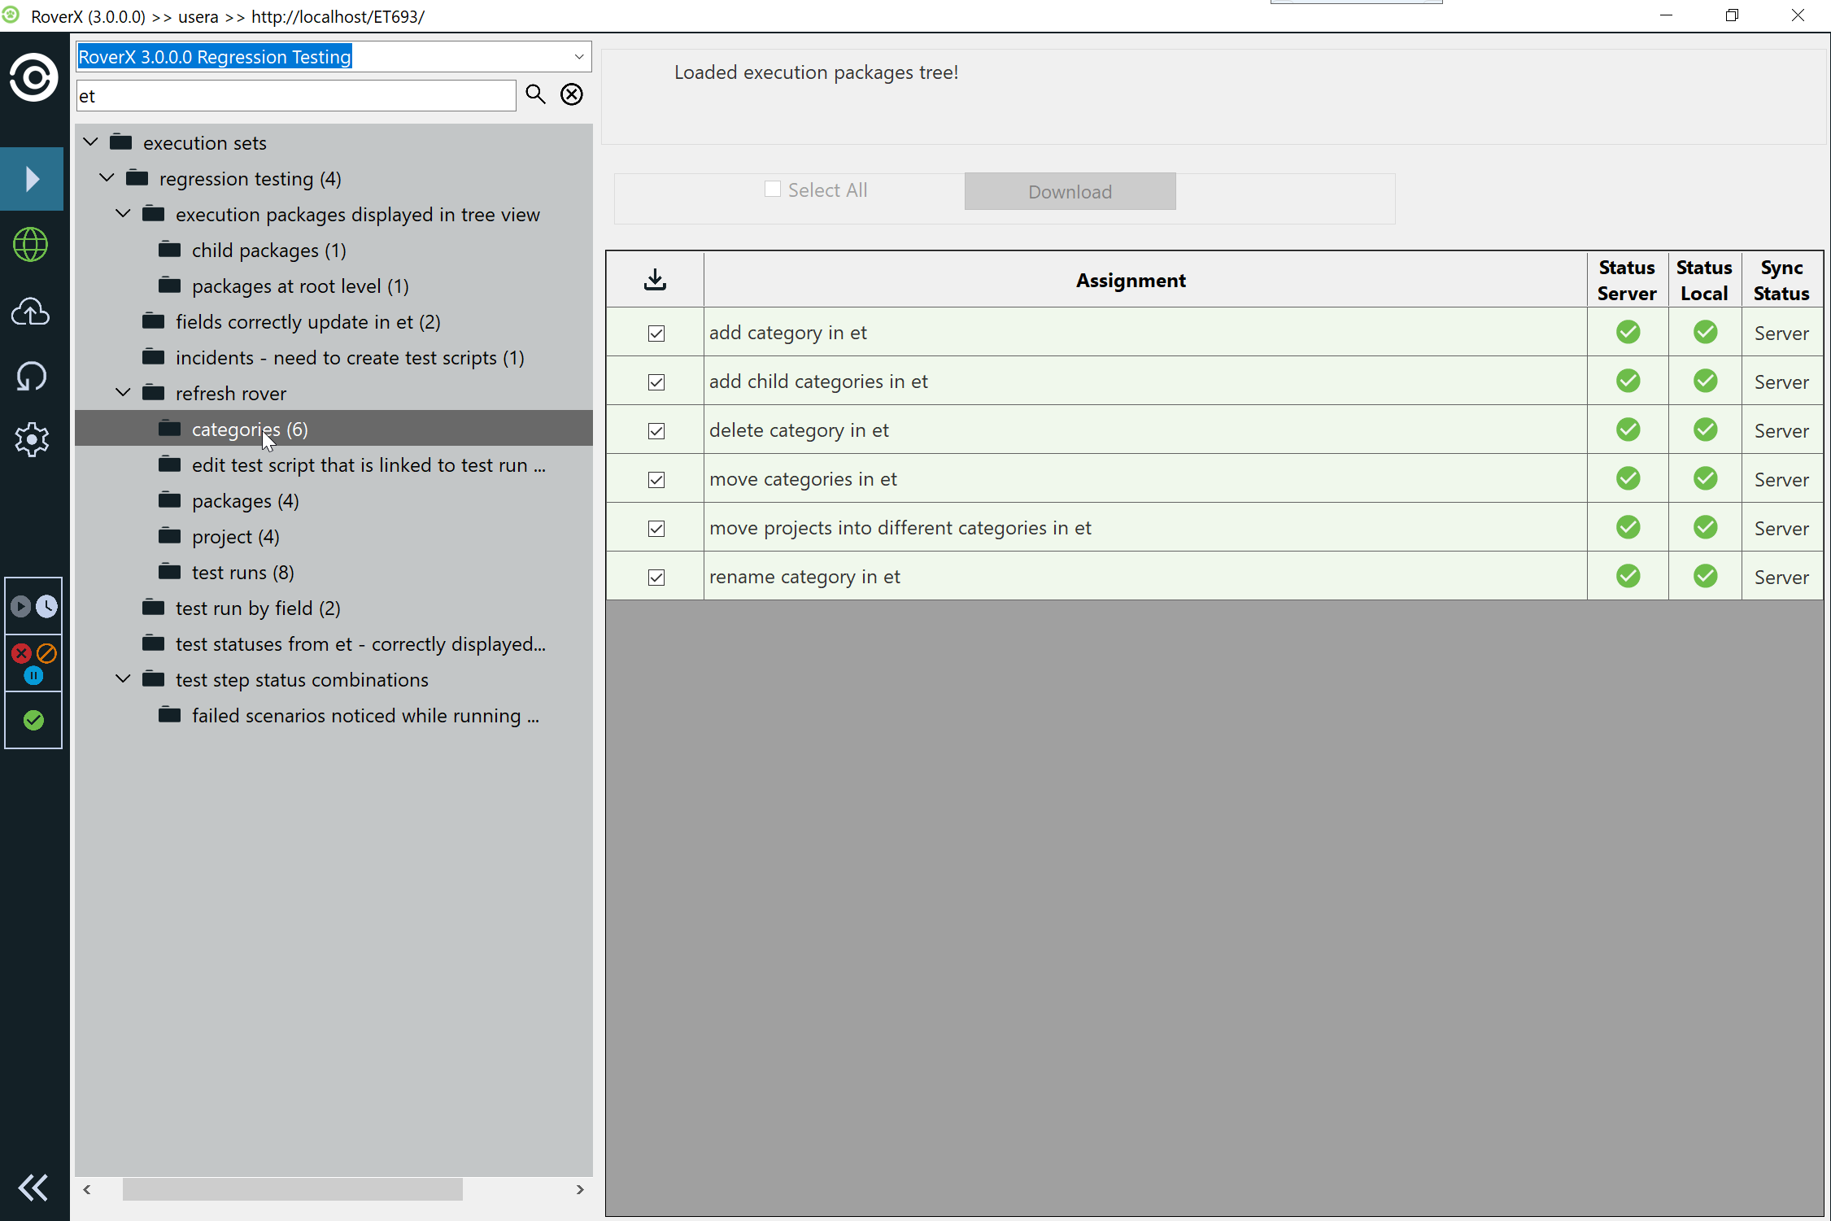Collapse the sidebar with the double-chevron icon
Screen dimensions: 1831x1221
point(33,1188)
